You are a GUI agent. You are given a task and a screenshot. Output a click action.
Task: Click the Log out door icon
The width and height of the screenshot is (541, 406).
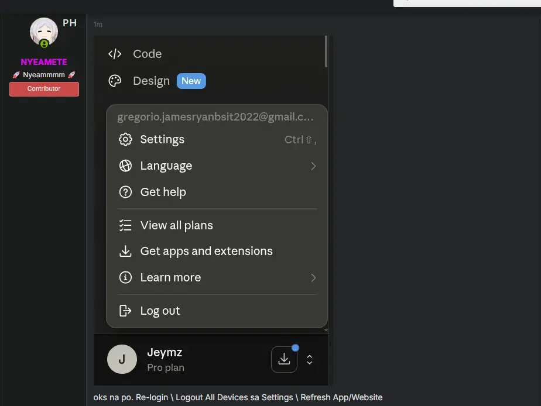pos(125,311)
